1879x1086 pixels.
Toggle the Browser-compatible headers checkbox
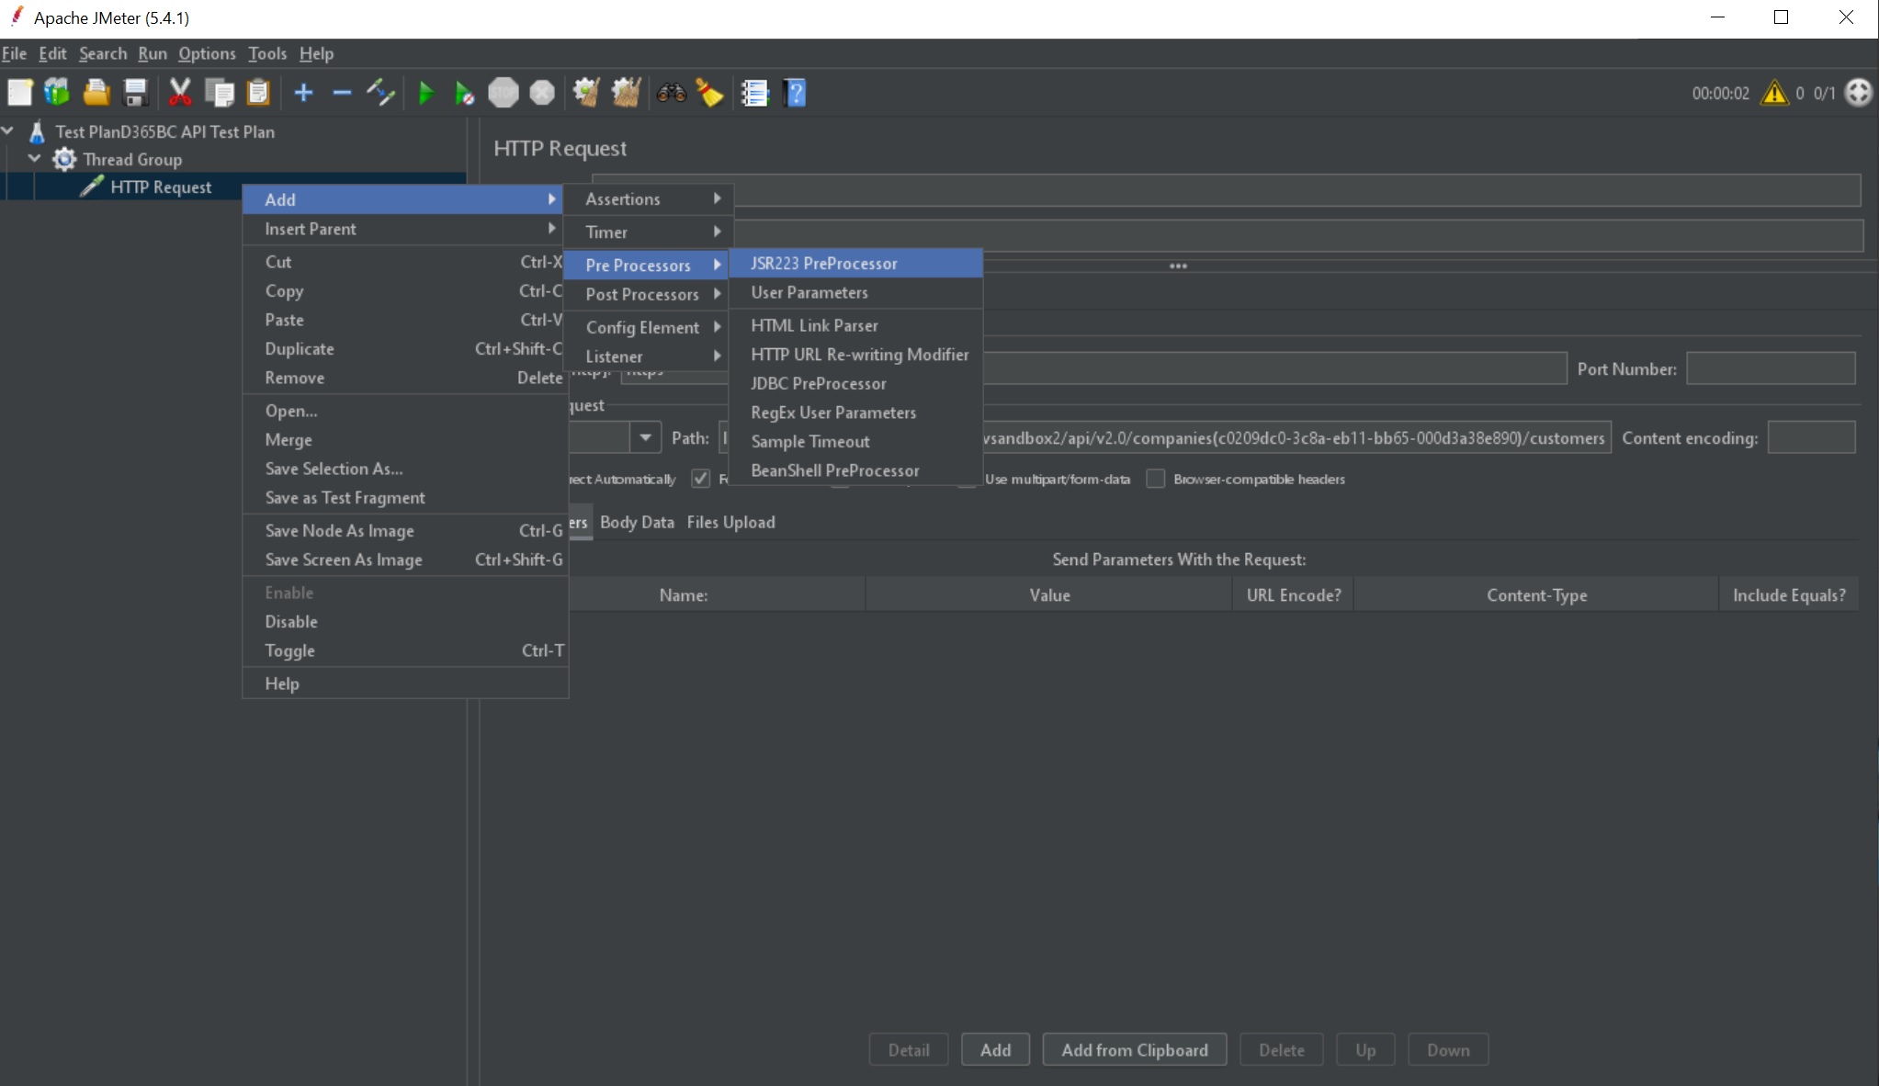click(1156, 479)
